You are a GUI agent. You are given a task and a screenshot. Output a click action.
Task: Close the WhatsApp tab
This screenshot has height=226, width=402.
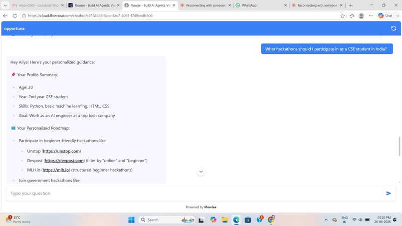(285, 5)
